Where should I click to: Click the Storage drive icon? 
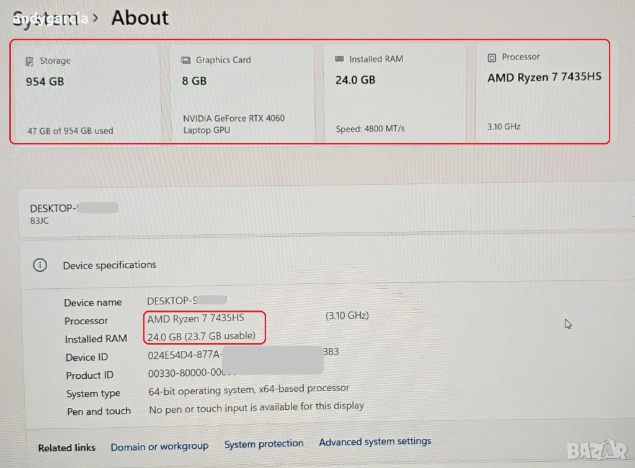pos(29,61)
